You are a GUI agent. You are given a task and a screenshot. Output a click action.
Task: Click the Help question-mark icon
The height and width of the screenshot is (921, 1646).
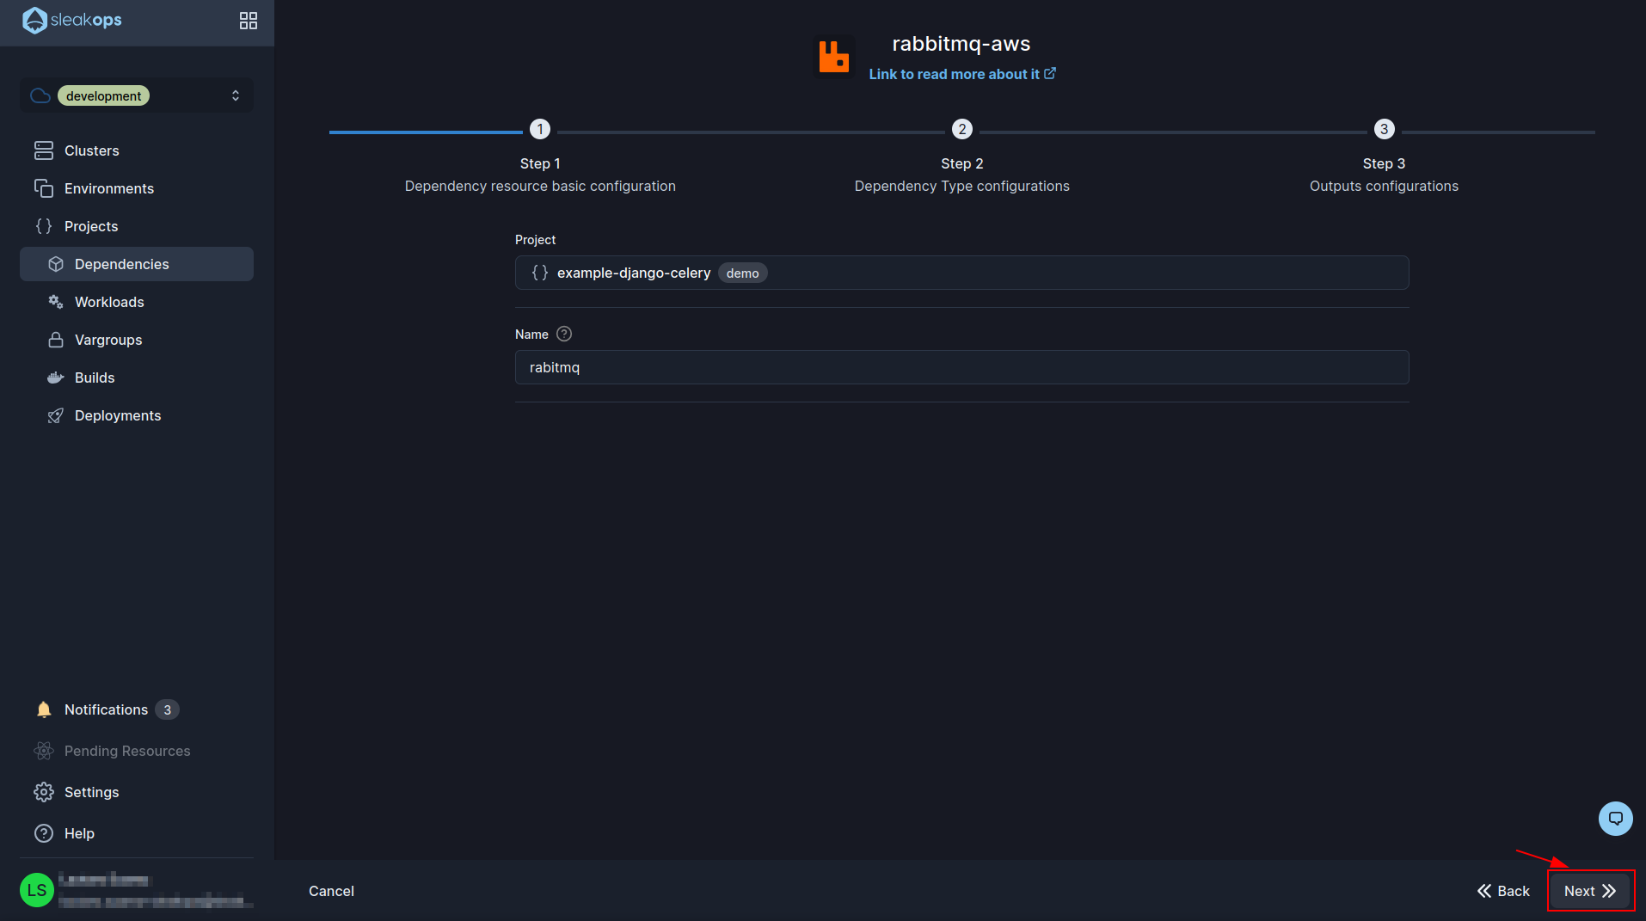pos(44,833)
